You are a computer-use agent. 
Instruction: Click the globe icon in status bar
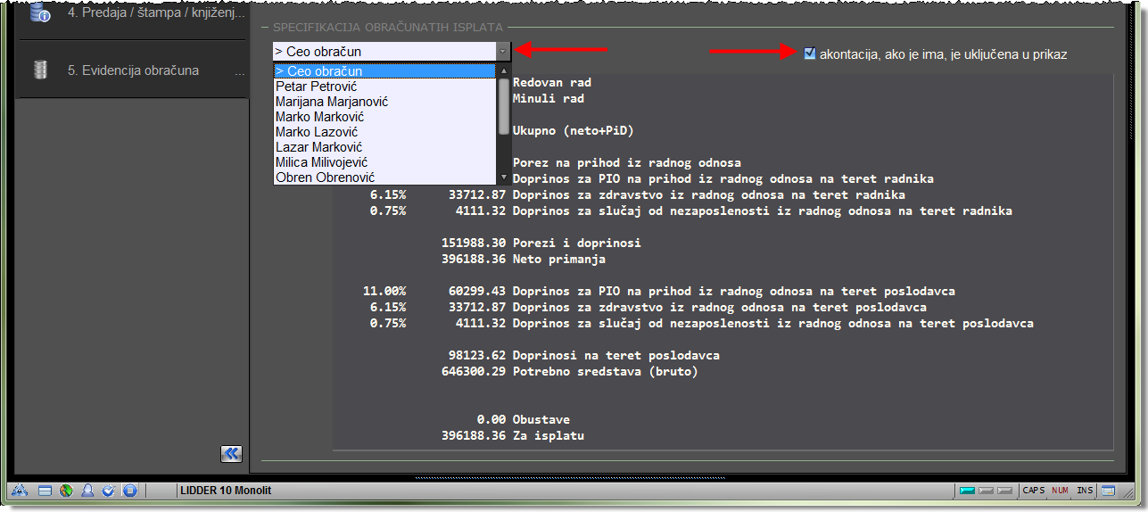[66, 490]
